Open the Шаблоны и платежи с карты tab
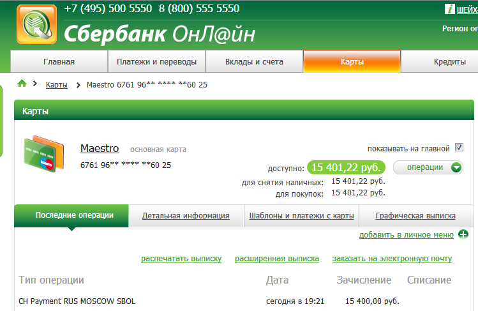Viewport: 478px width, 311px height. tap(301, 216)
